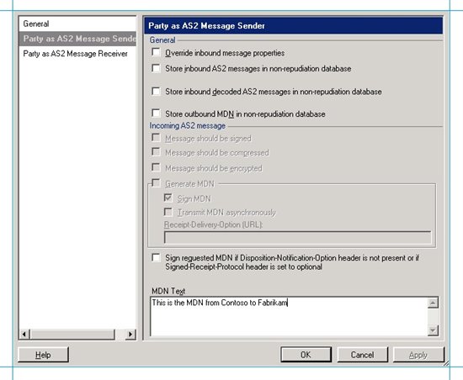Check Store inbound AS2 messages in non-repudiation database
The height and width of the screenshot is (380, 463).
point(156,68)
